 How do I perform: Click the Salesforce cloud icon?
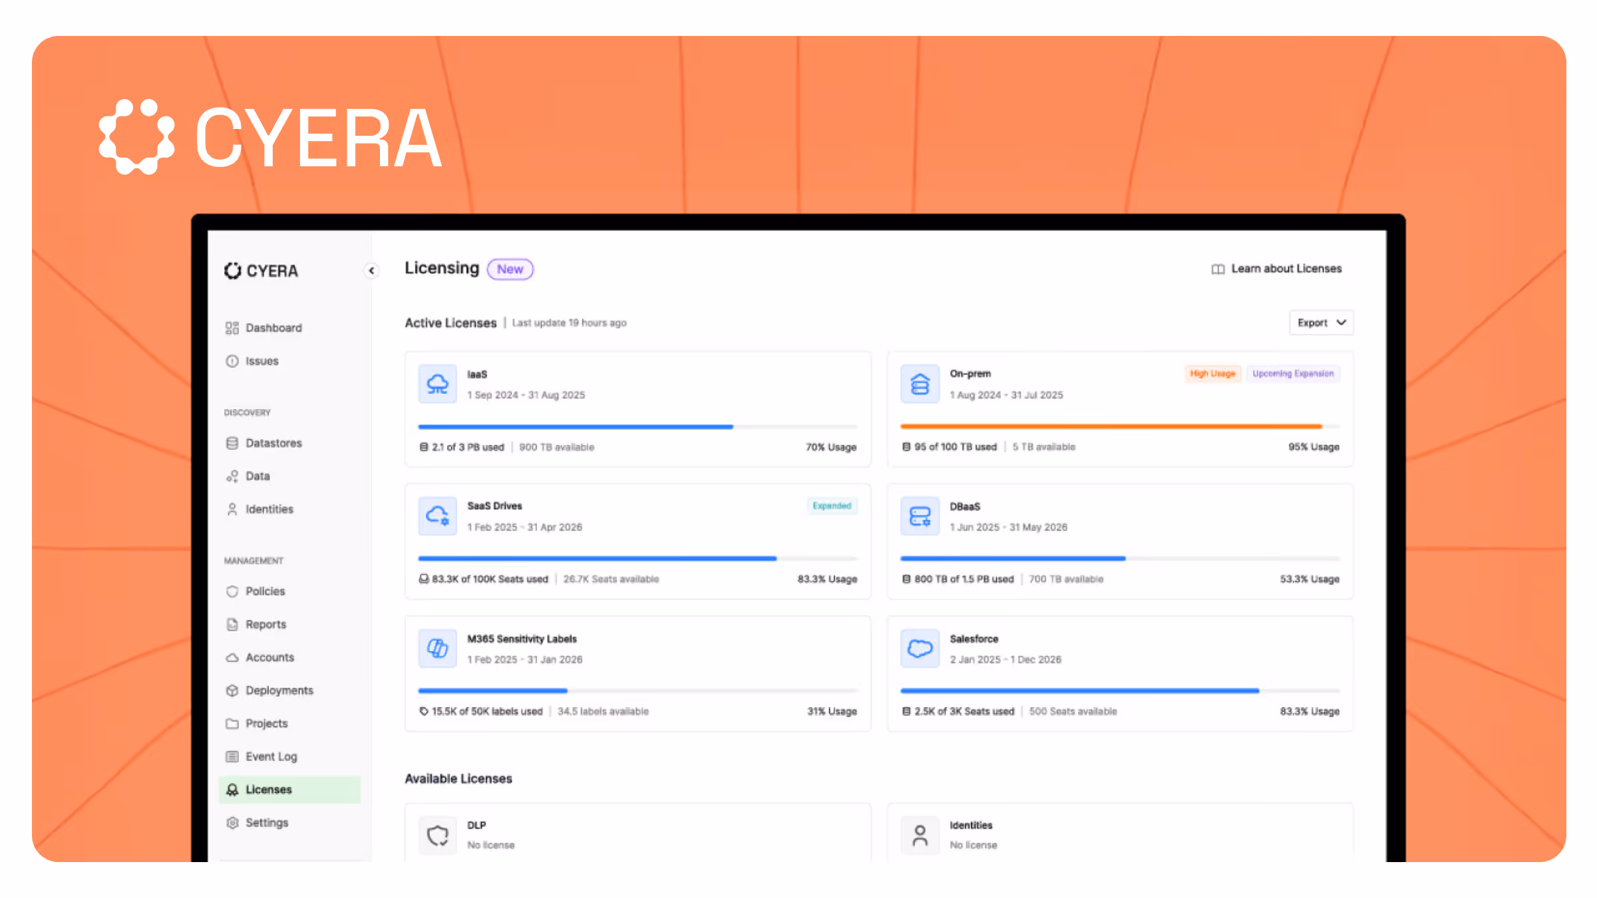920,649
